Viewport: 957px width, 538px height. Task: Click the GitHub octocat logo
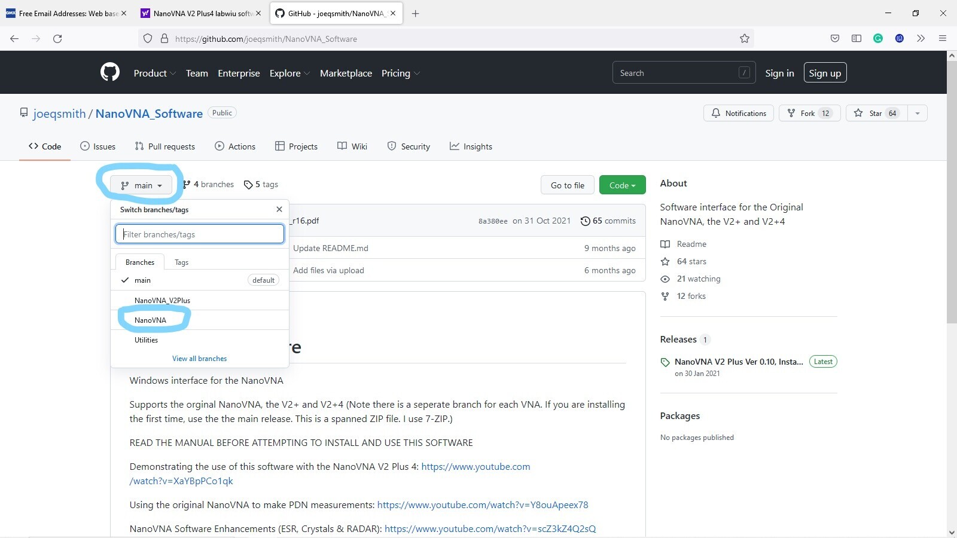pos(110,72)
